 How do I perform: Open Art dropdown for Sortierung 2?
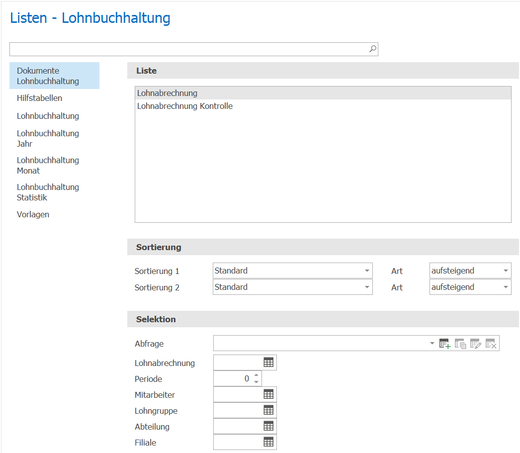coord(506,287)
